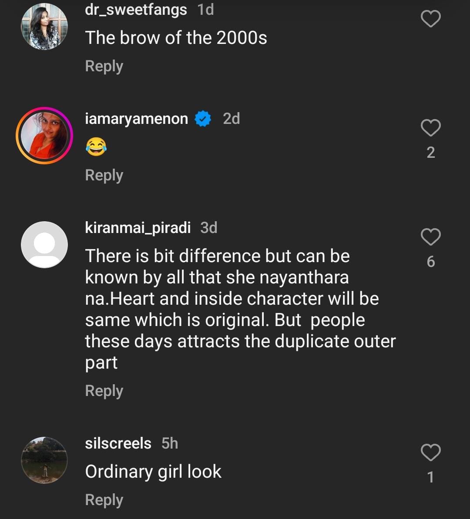Image resolution: width=470 pixels, height=519 pixels.
Task: Open silscreels profile picture
Action: (x=44, y=460)
